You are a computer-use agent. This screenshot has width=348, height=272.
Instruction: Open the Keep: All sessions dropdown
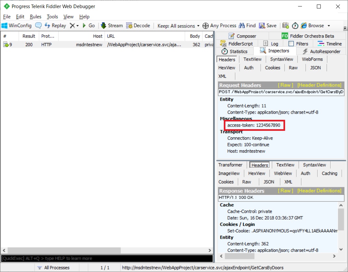tap(178, 26)
